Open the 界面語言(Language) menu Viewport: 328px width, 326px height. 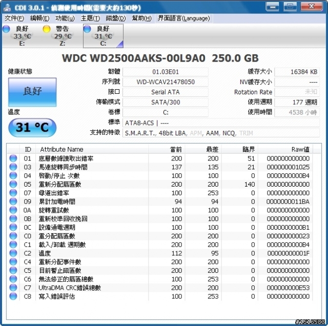coord(183,18)
